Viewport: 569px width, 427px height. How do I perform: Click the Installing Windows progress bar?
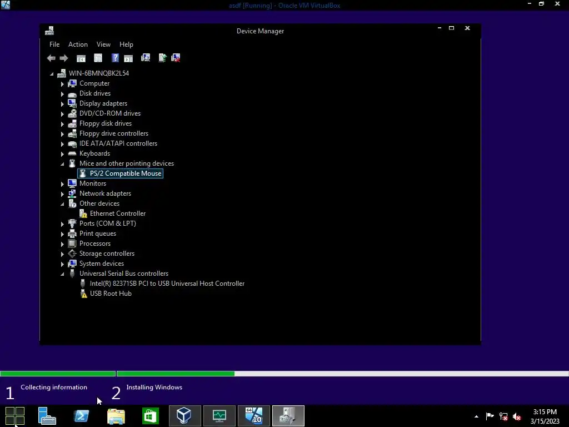(x=342, y=374)
